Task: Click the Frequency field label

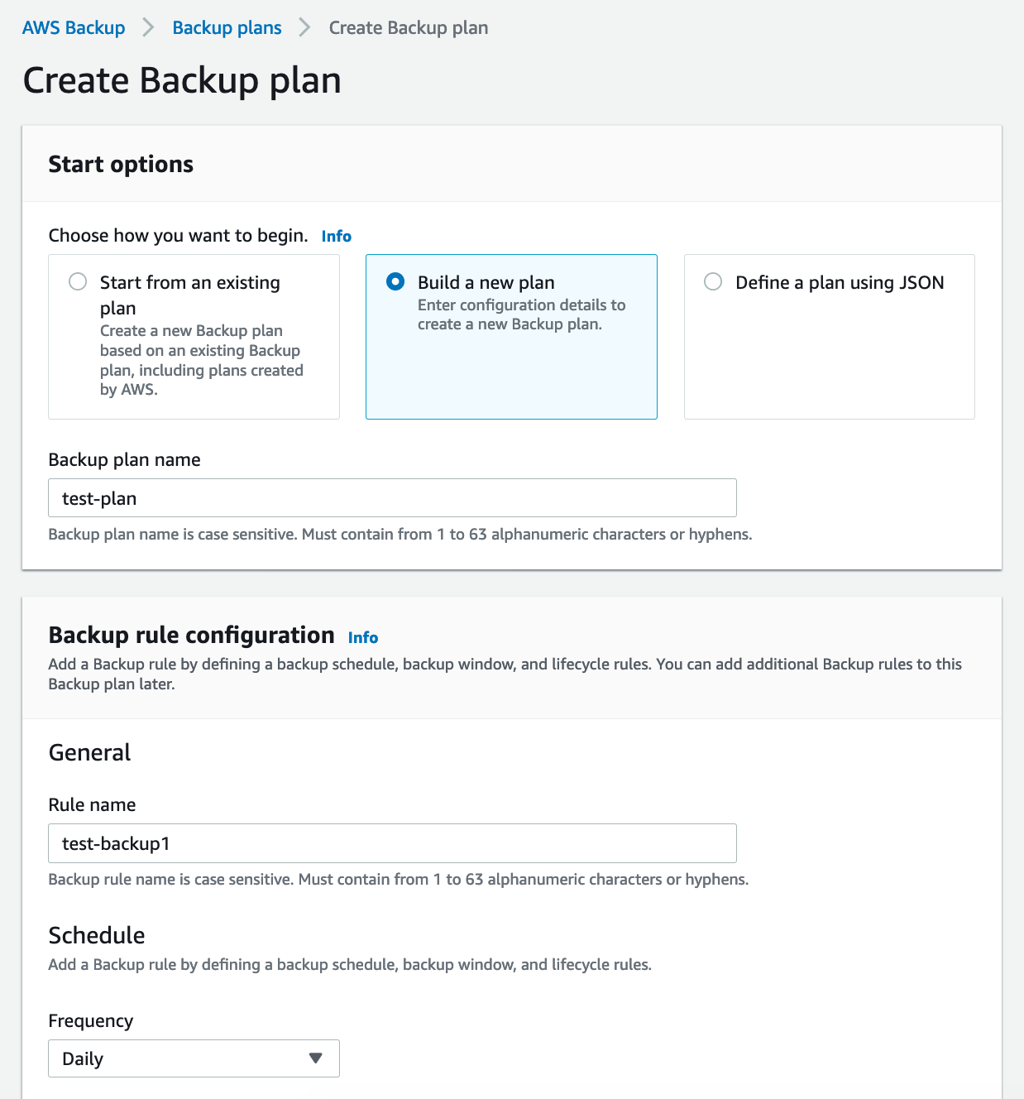Action: [91, 1021]
